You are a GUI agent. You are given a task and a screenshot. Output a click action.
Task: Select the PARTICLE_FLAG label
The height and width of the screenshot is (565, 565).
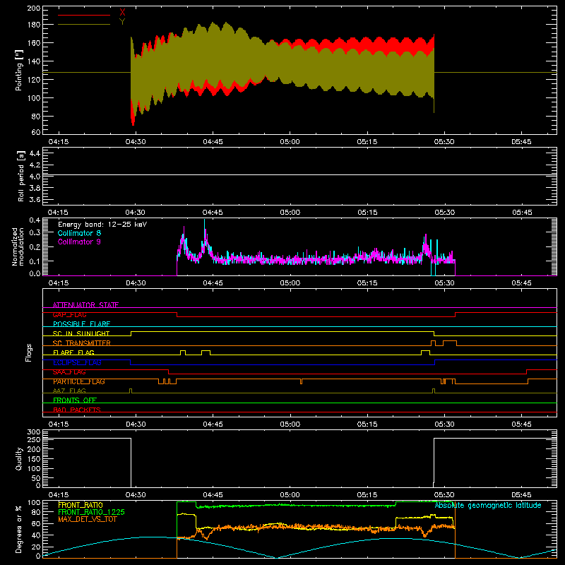click(79, 381)
